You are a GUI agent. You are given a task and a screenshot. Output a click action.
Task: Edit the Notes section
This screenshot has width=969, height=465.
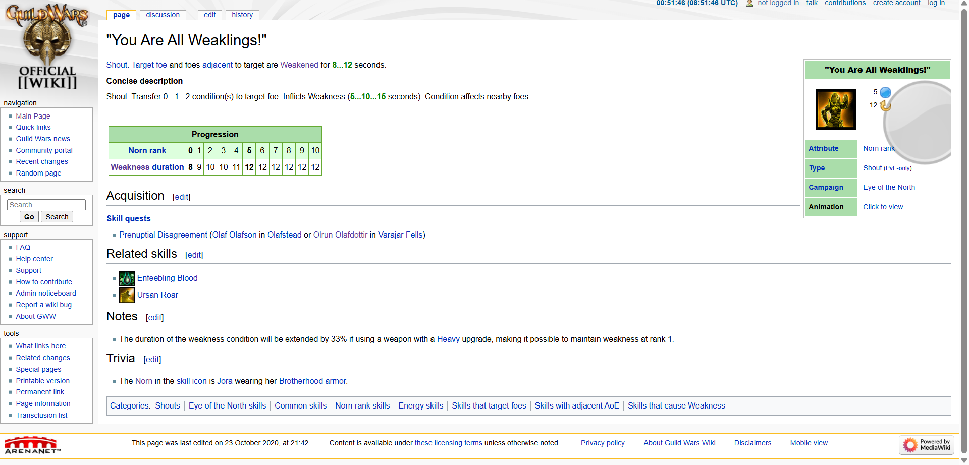(x=155, y=318)
